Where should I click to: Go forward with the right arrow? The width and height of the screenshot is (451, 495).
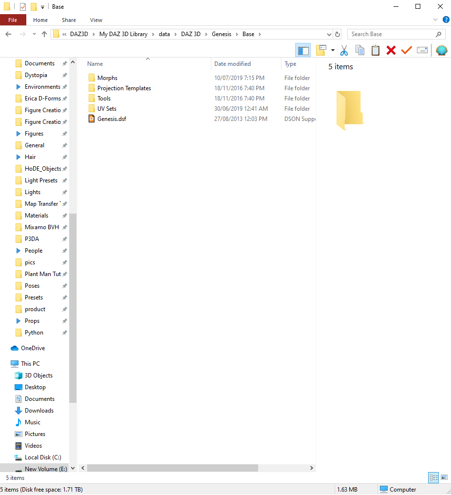tap(23, 34)
